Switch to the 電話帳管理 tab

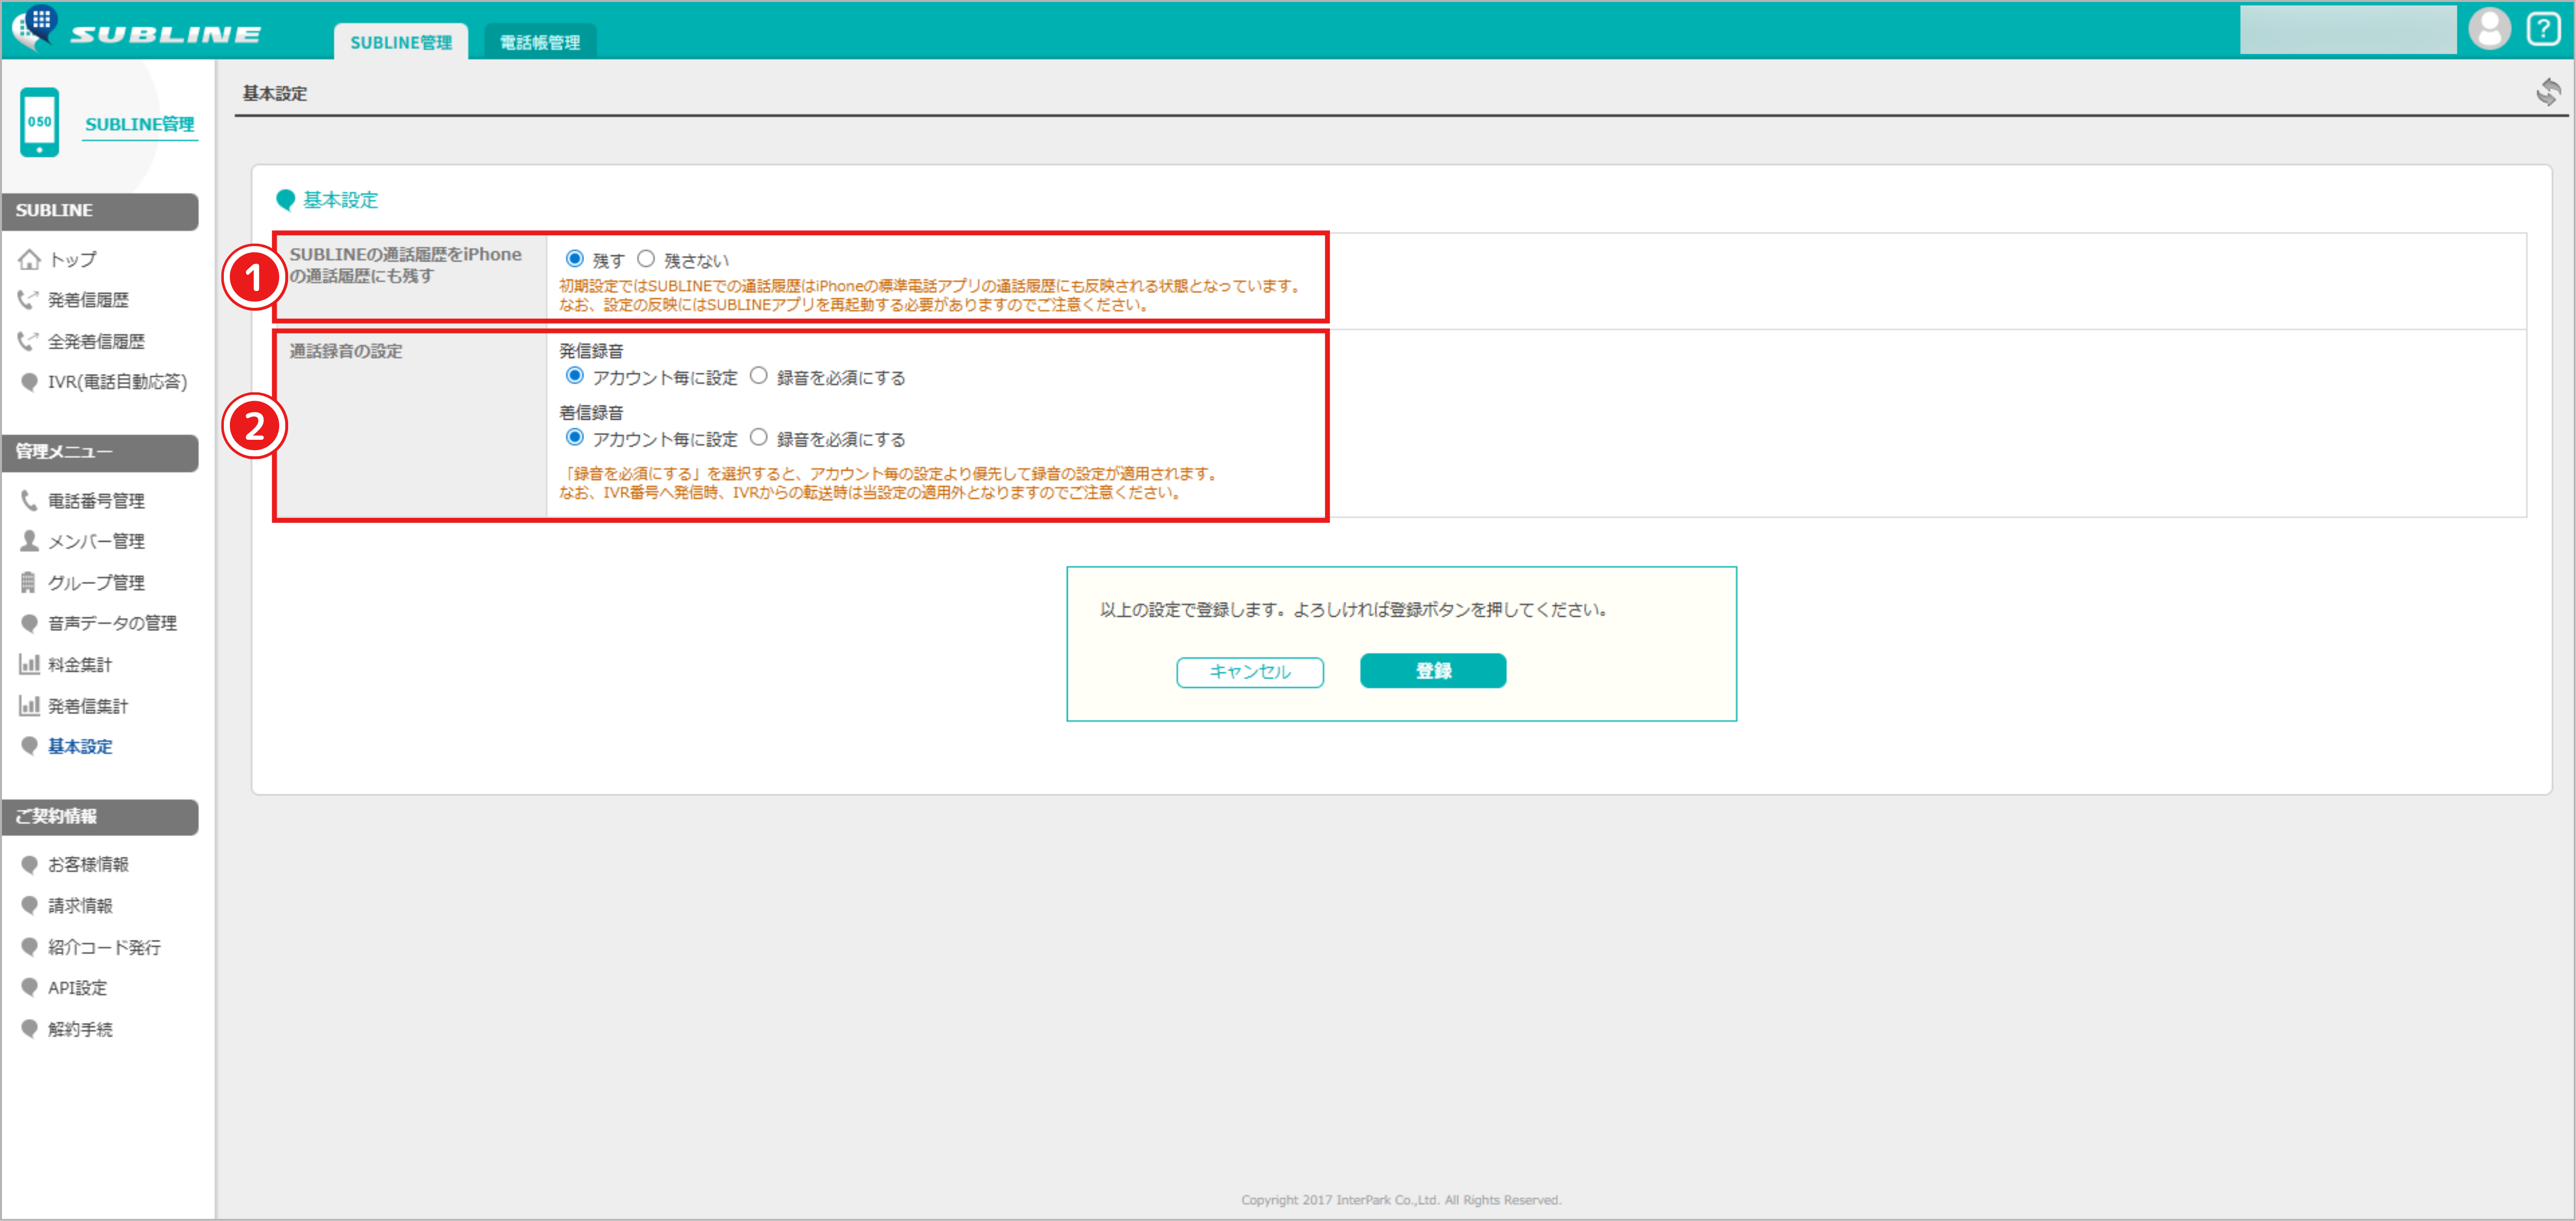(x=539, y=42)
